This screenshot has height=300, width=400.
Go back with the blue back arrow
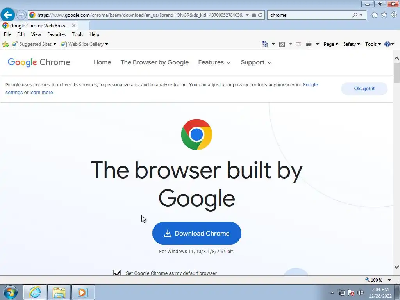tap(8, 15)
